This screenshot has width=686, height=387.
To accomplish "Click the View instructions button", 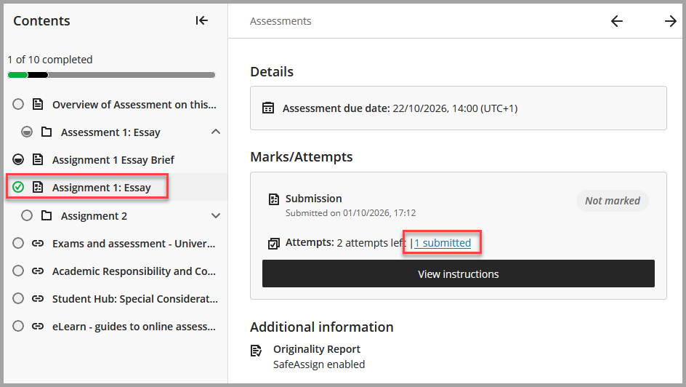I will point(458,274).
